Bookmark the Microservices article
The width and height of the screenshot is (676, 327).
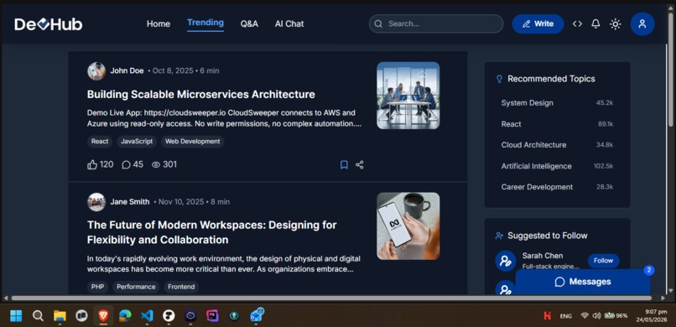(x=344, y=164)
